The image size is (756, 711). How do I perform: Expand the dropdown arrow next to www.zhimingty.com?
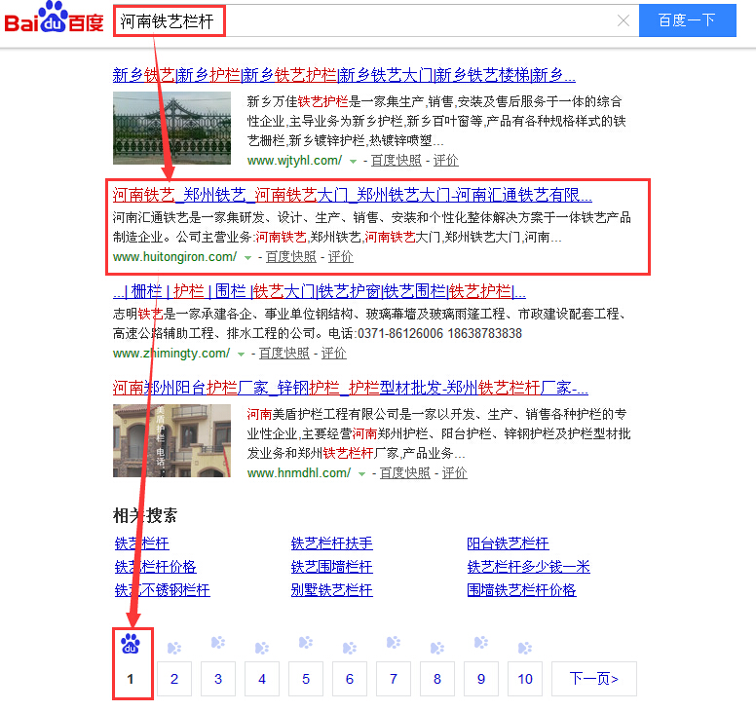pyautogui.click(x=241, y=355)
